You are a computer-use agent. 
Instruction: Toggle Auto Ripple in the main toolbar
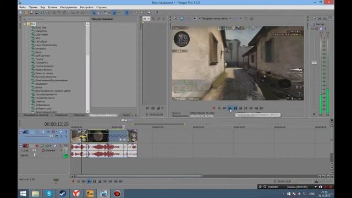(x=105, y=13)
